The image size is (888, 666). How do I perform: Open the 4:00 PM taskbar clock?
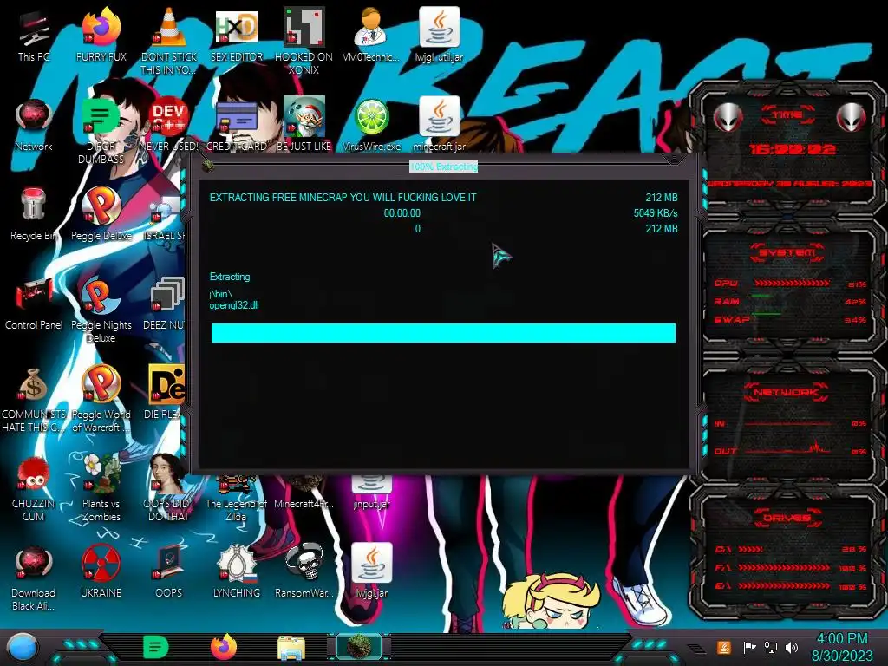[842, 647]
